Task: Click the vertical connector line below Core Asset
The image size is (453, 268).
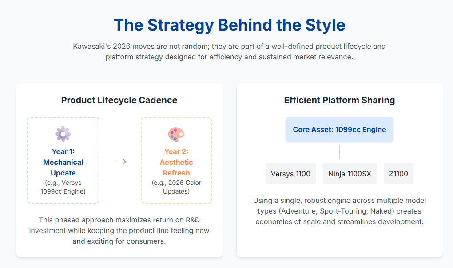Action: coord(339,152)
